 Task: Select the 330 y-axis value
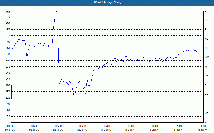click(x=8, y=54)
